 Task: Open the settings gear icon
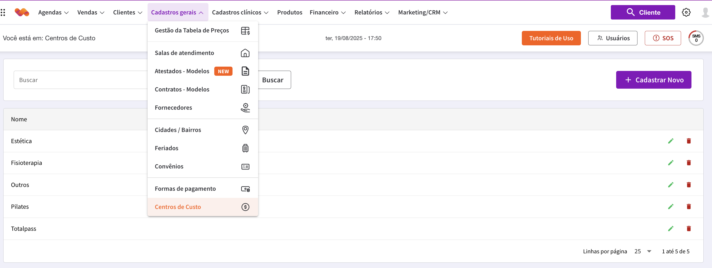pos(686,12)
